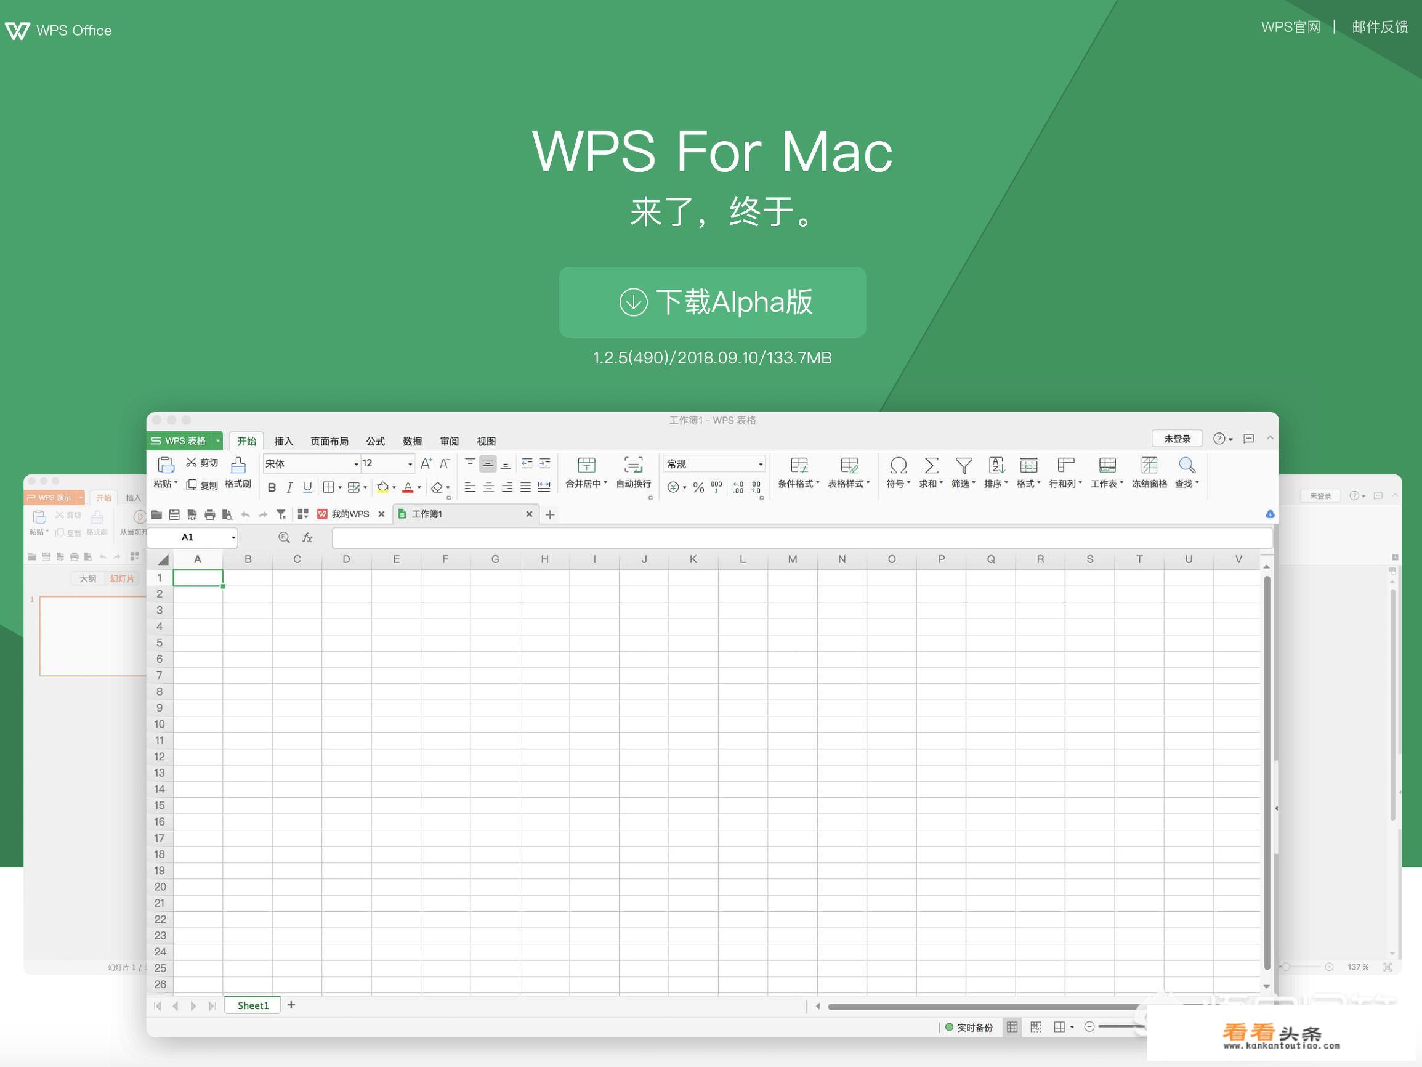Click the Symbol (符号) omega icon
This screenshot has height=1067, width=1422.
(x=898, y=465)
